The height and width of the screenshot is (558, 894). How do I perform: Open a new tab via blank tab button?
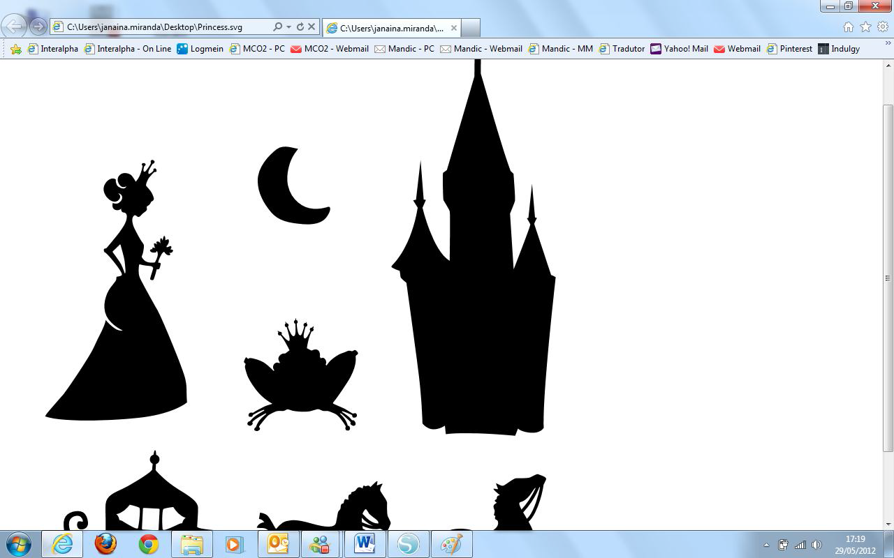(471, 28)
